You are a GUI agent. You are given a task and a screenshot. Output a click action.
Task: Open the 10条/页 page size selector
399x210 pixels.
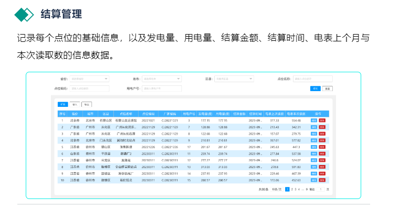coord(276,189)
